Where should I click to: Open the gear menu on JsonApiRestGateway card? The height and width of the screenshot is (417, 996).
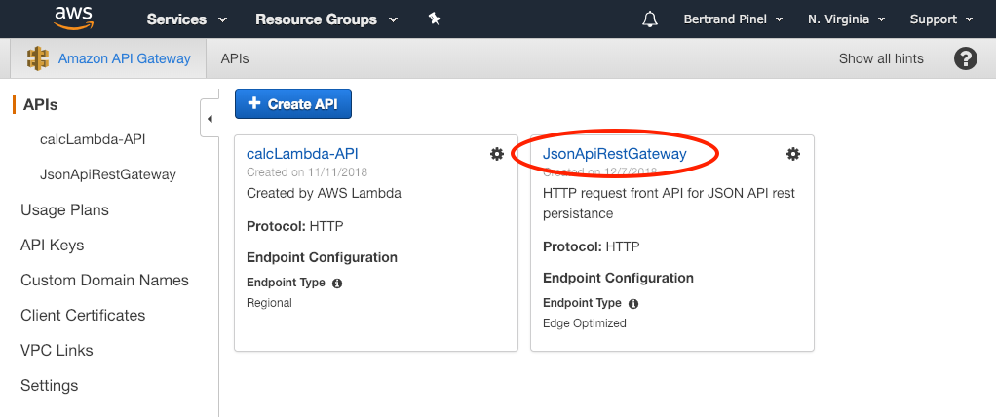point(793,154)
